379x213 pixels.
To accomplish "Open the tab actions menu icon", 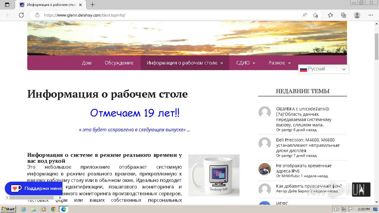I will coord(7,5).
